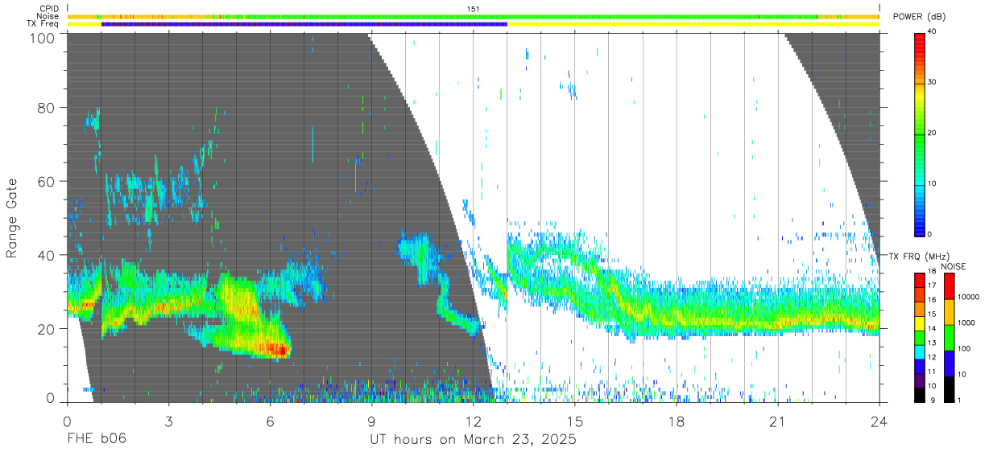Click the 'CPID' row label
Viewport: 989px width, 456px height.
pos(50,9)
